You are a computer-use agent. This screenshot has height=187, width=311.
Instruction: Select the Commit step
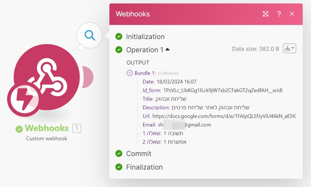[x=139, y=154]
